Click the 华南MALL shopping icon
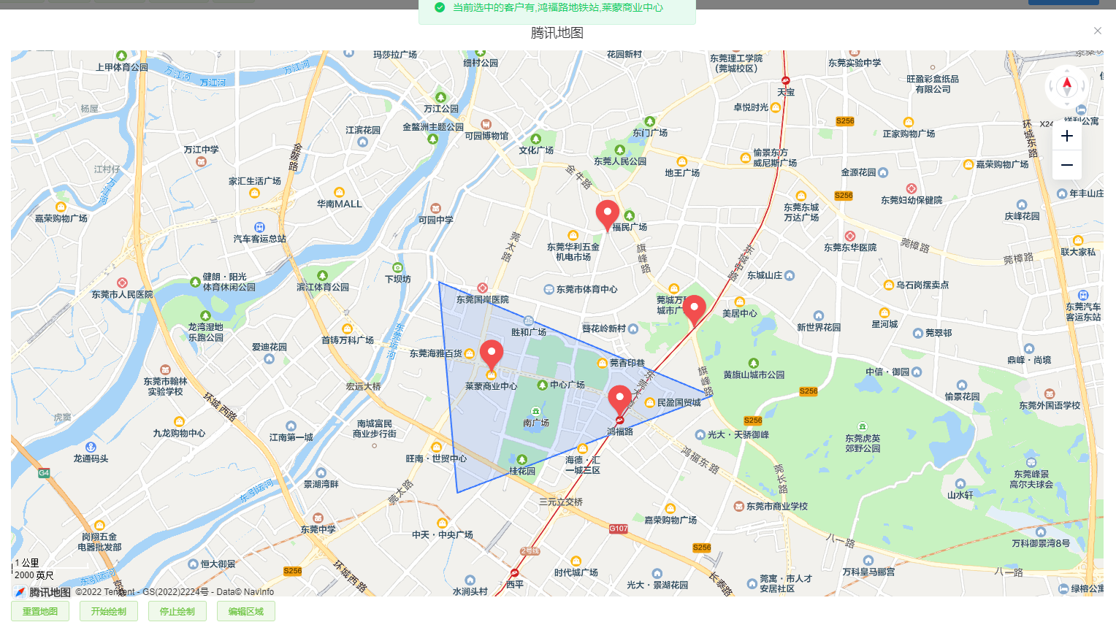This screenshot has height=622, width=1116. [x=340, y=193]
